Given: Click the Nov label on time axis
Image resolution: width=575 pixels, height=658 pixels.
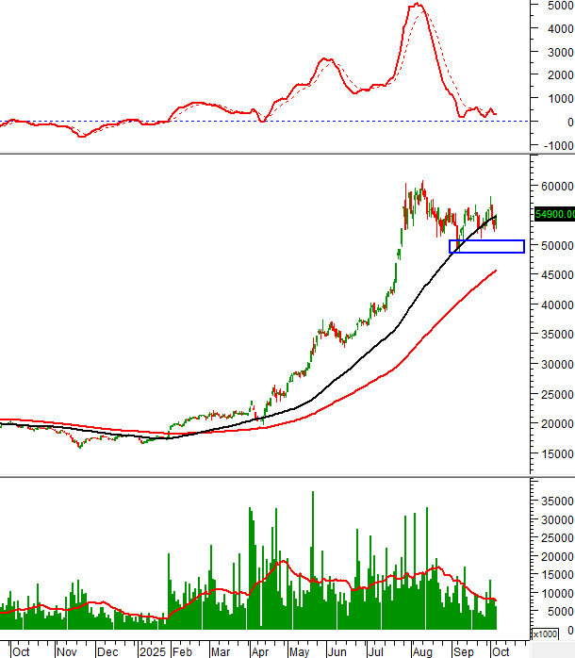Looking at the screenshot, I should point(67,650).
